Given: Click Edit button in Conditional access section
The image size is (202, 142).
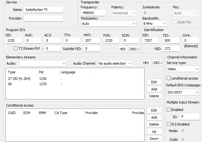Looking at the screenshot, I should (x=154, y=110).
